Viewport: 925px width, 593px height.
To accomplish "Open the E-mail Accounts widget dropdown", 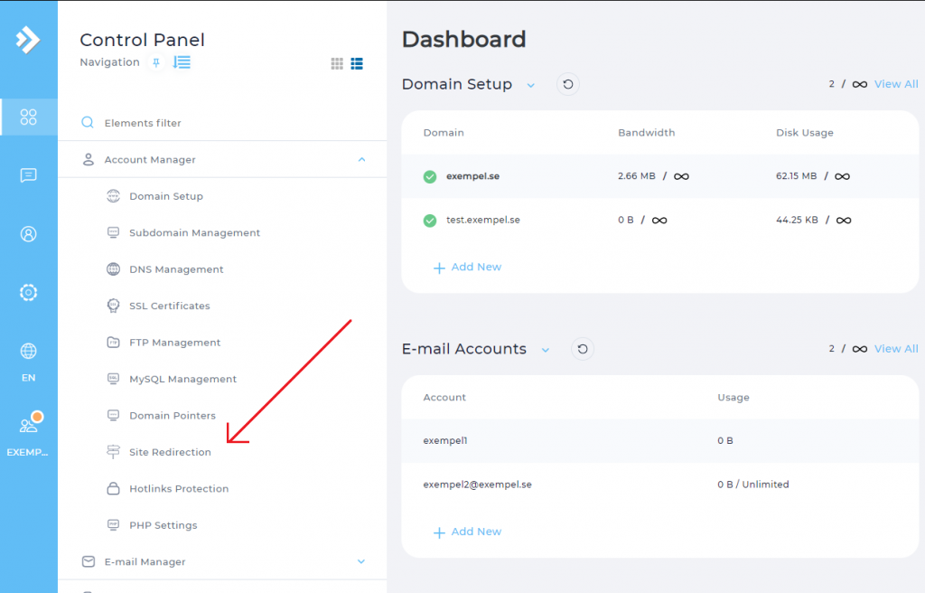I will 546,350.
